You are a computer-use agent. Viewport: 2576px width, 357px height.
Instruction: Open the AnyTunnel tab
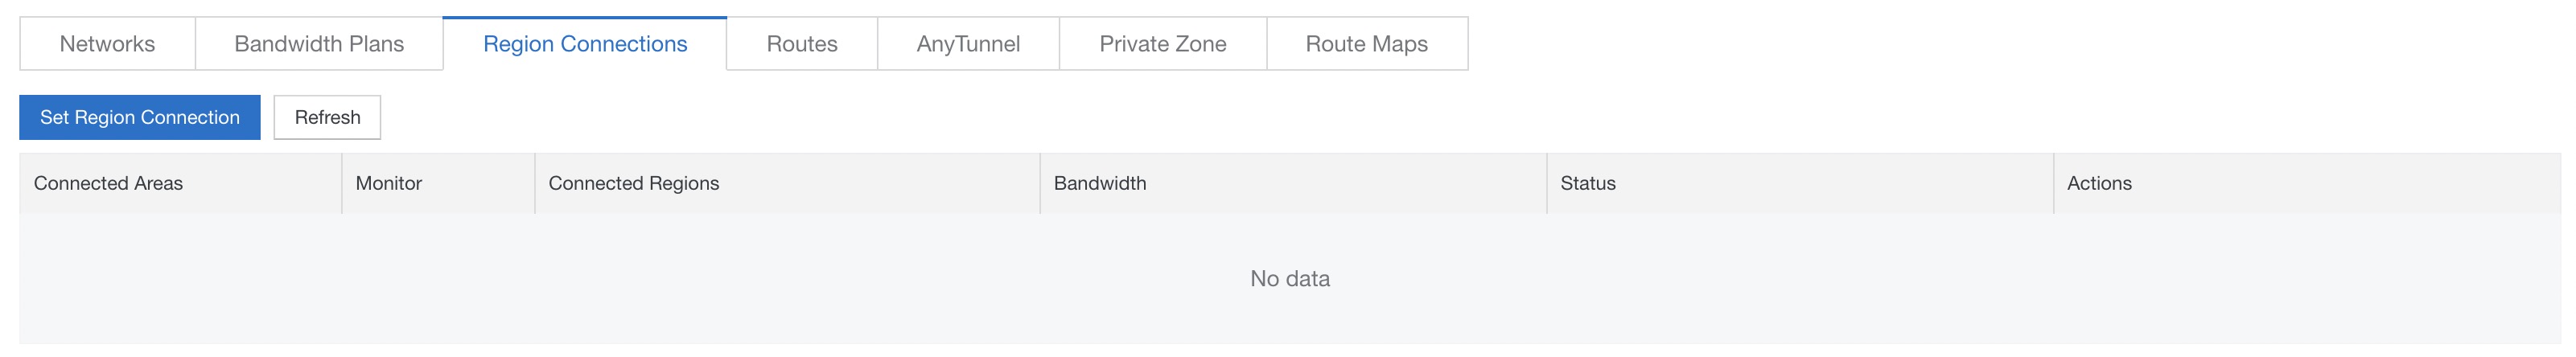click(968, 44)
